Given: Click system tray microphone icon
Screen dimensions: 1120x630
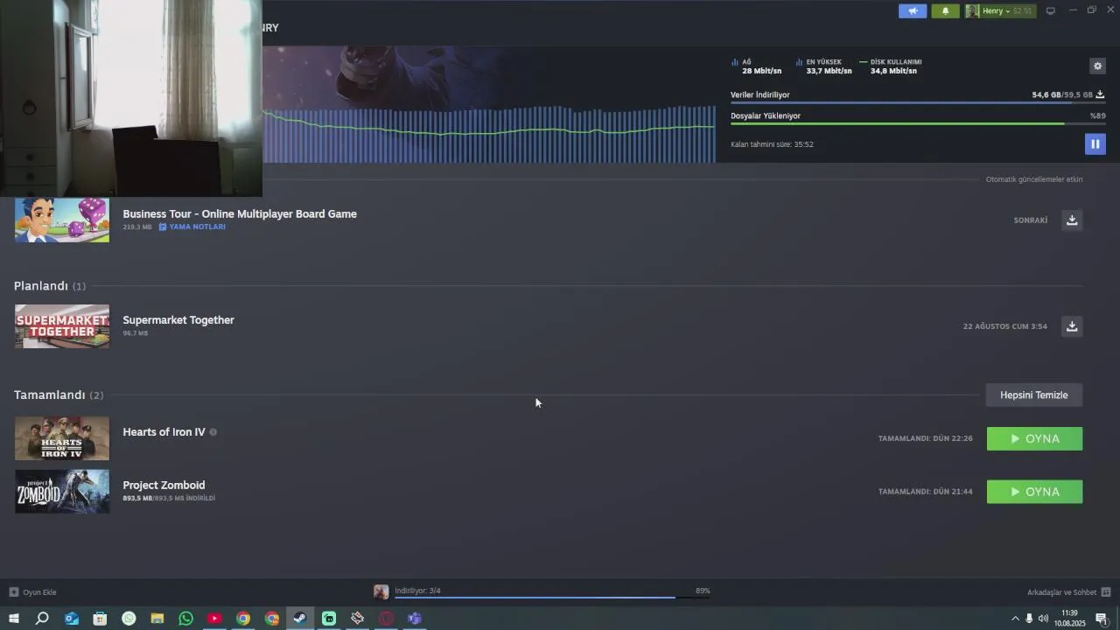Looking at the screenshot, I should click(1029, 619).
